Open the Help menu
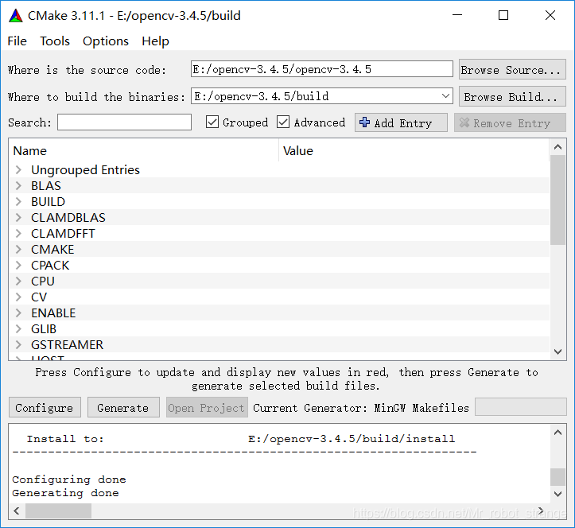Viewport: 575px width, 528px height. point(156,41)
